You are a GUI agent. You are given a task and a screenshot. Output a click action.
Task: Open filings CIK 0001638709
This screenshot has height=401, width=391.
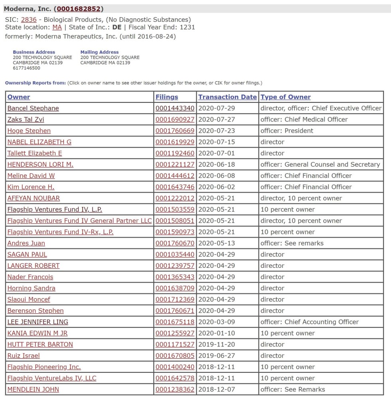[x=175, y=288]
